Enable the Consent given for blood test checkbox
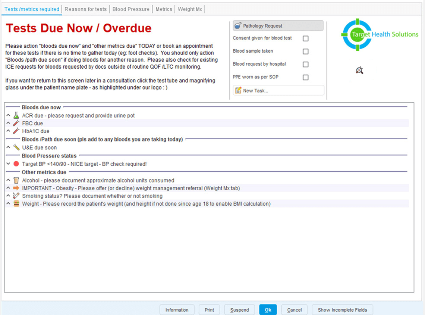The height and width of the screenshot is (315, 425). pyautogui.click(x=305, y=38)
